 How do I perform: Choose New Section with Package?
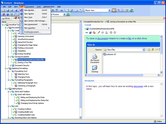35,21
